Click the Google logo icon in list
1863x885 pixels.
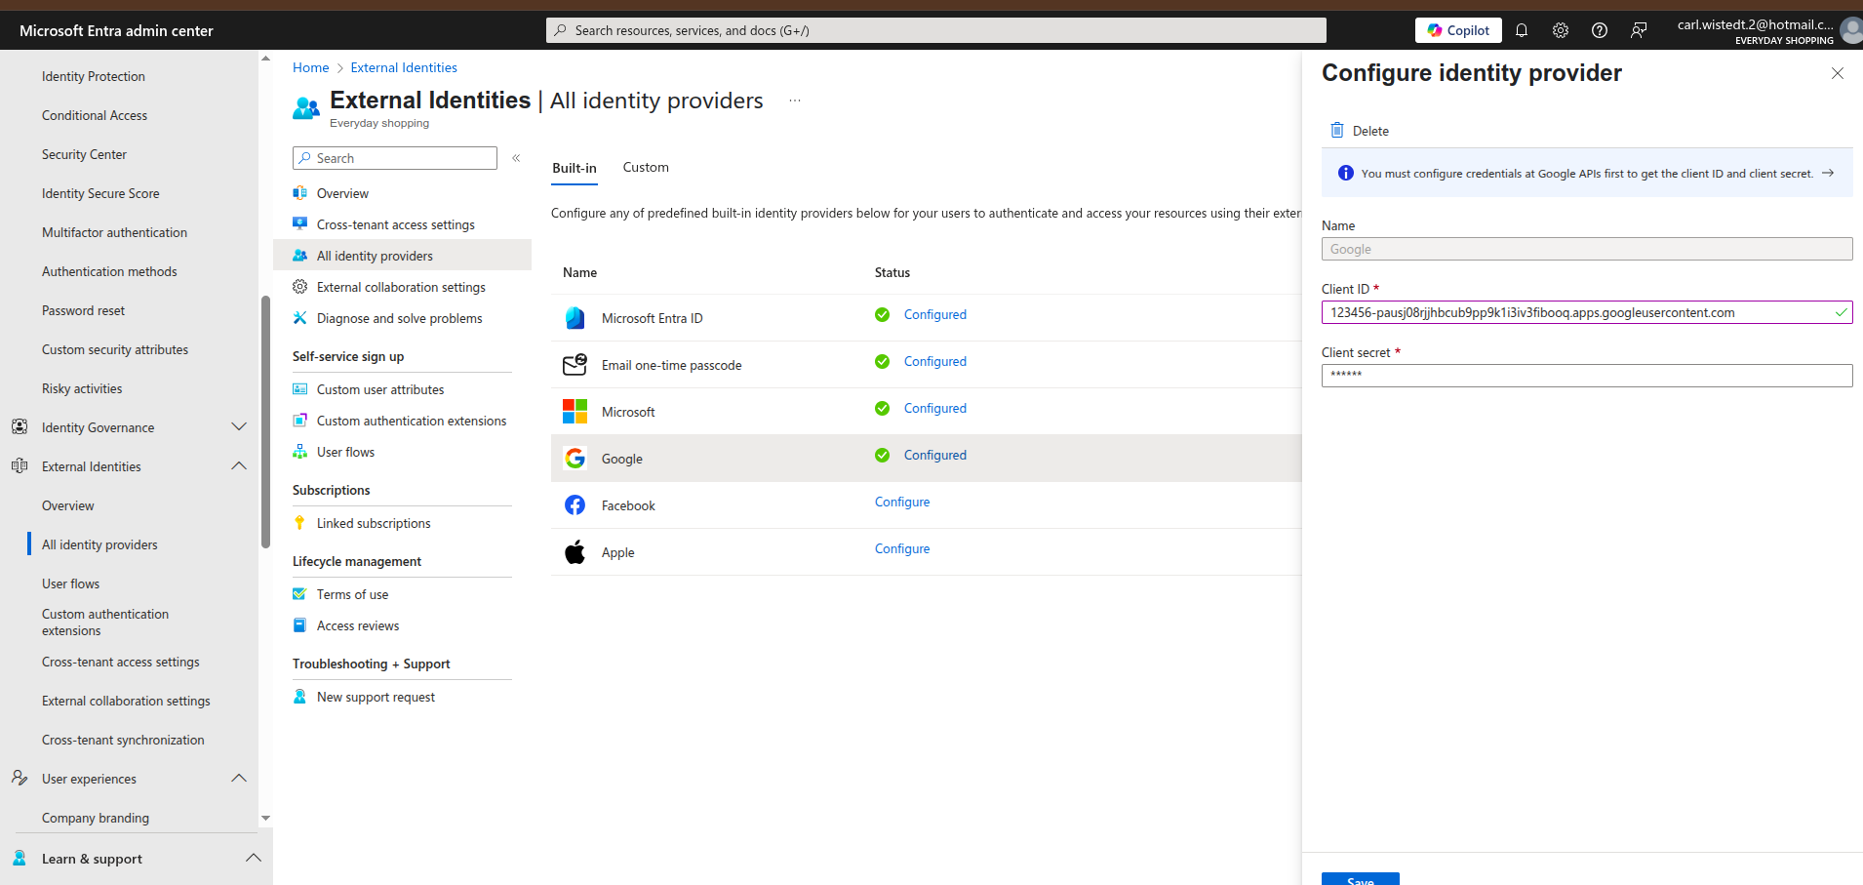(575, 459)
